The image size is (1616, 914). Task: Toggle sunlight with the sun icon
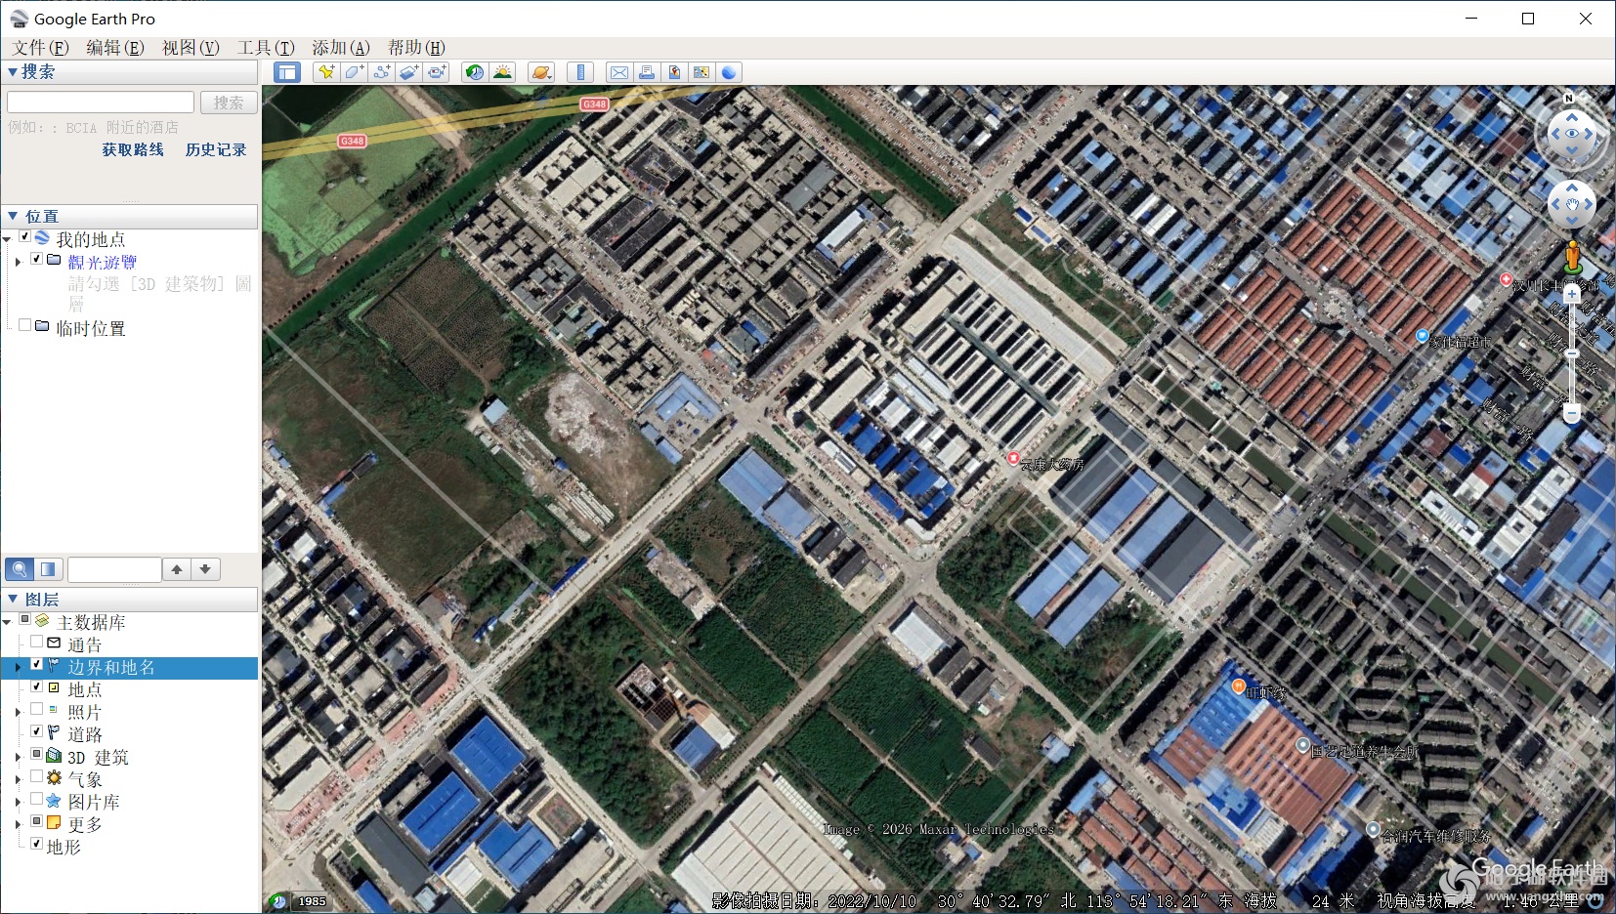[503, 72]
